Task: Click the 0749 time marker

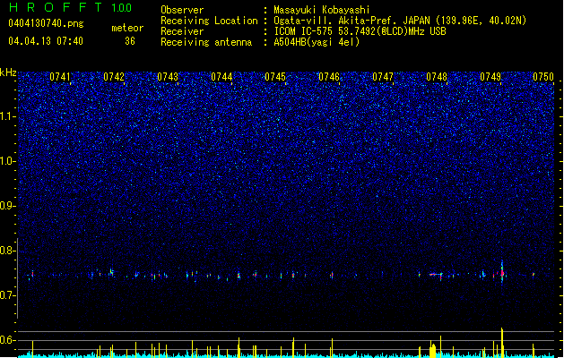Action: [490, 77]
